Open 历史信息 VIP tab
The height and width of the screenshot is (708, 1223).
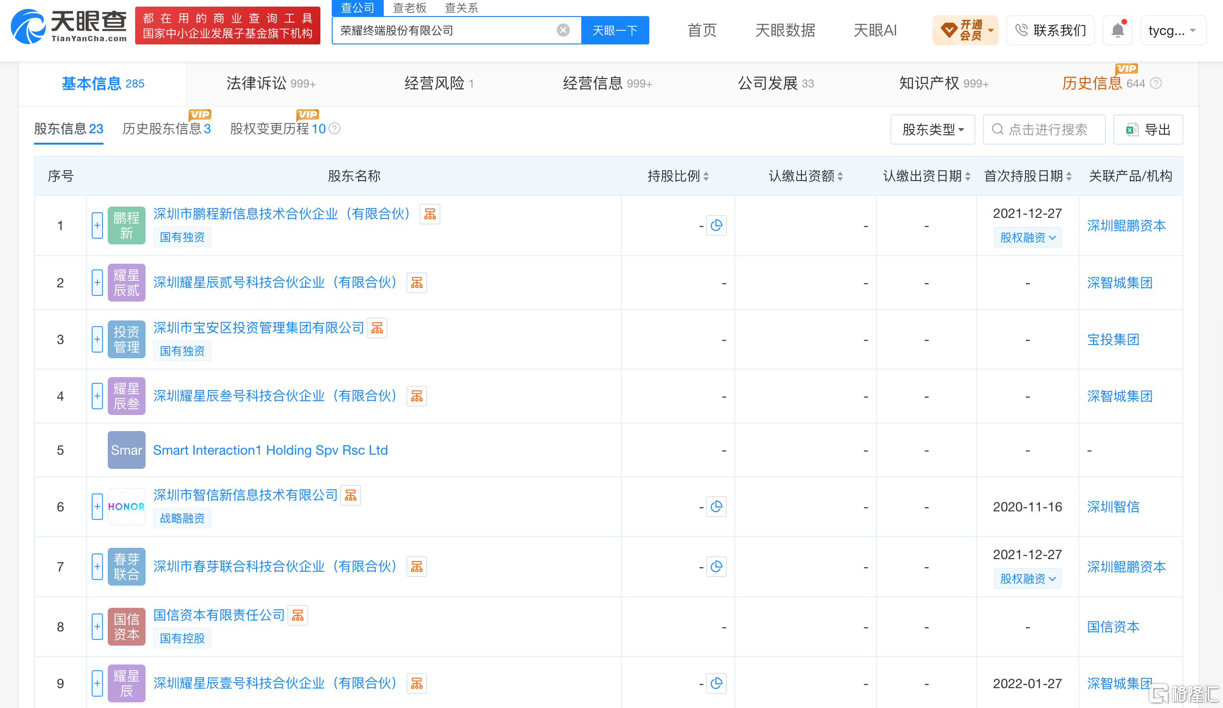[1103, 84]
